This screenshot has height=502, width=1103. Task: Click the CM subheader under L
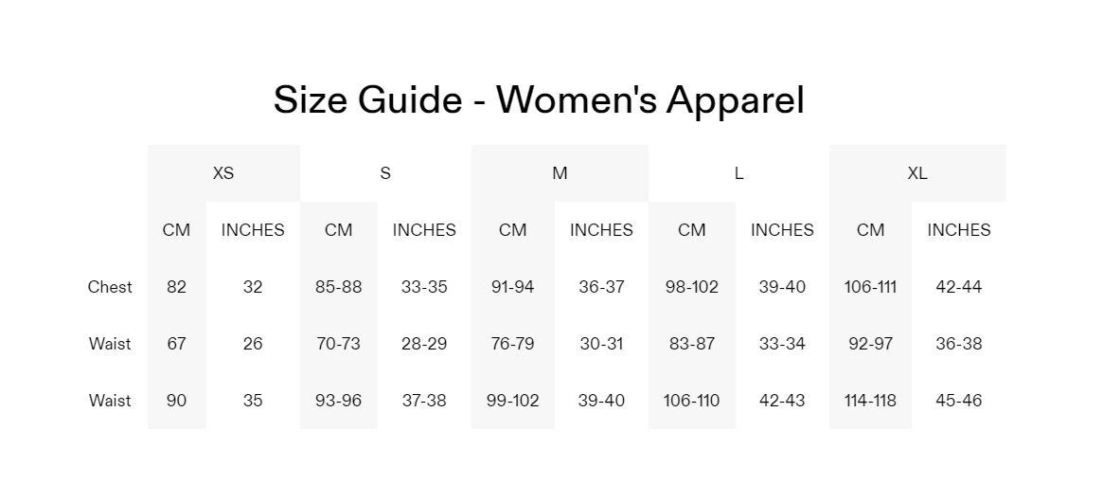(x=691, y=230)
